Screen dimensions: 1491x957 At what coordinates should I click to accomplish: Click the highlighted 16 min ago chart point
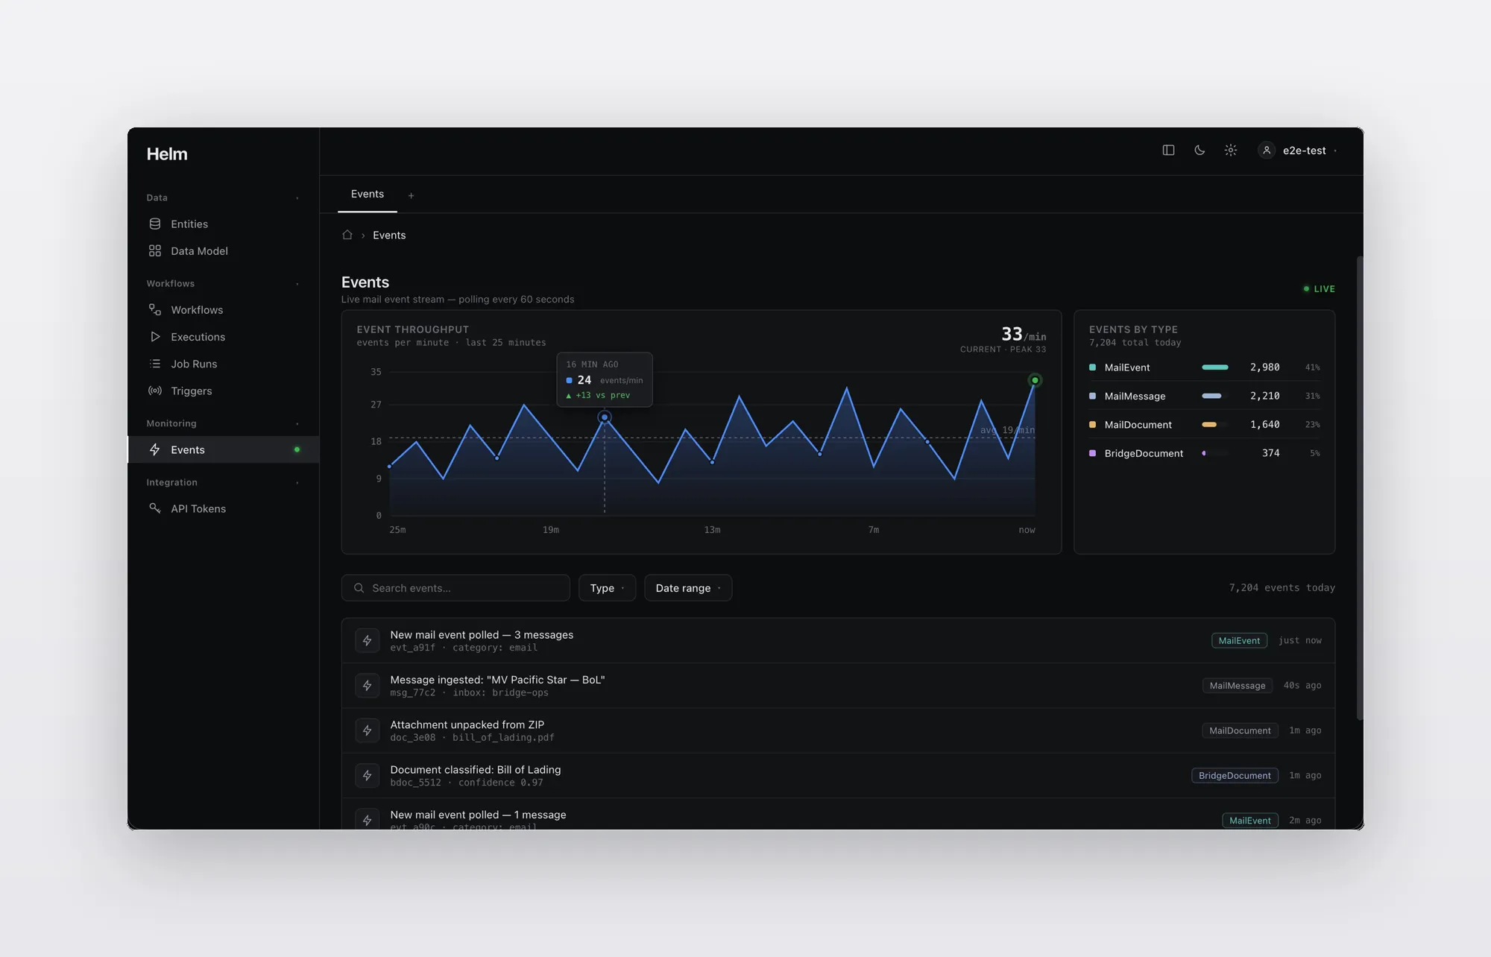(605, 417)
